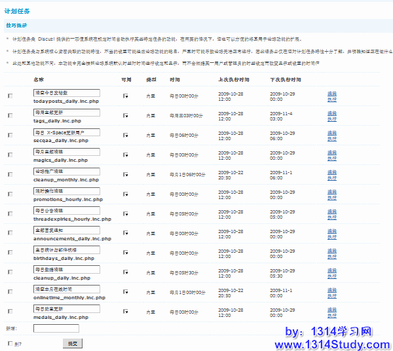Click name textbox above cleanup_daily.inc.php

tap(66, 269)
